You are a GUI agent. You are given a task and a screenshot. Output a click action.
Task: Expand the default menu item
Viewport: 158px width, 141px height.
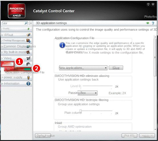17,35
